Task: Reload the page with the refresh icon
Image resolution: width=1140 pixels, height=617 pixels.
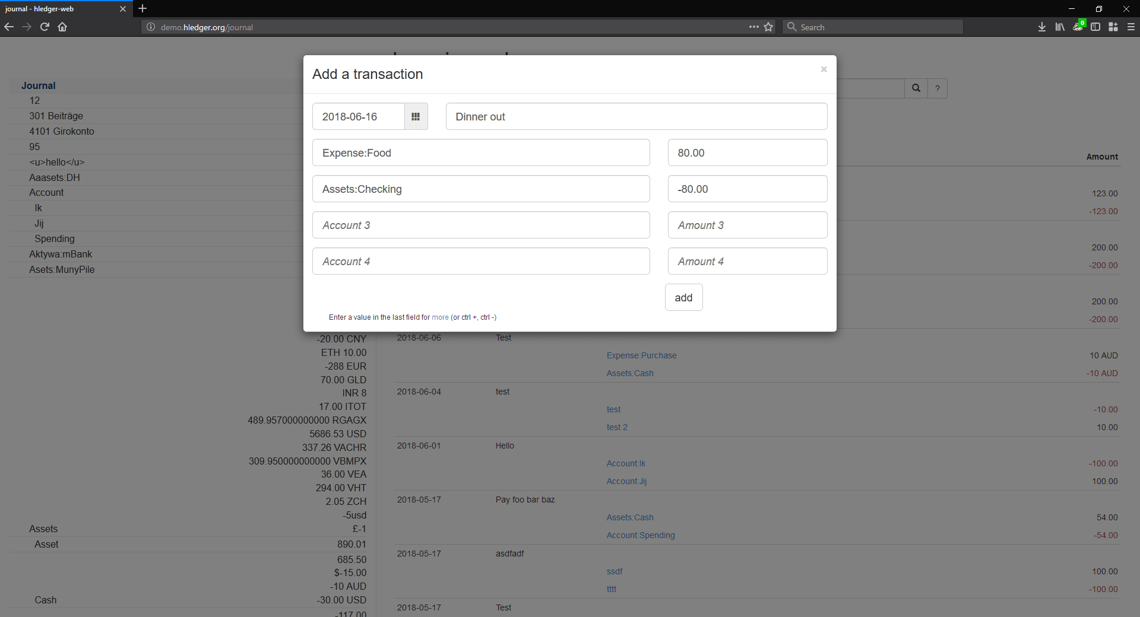Action: [x=45, y=27]
